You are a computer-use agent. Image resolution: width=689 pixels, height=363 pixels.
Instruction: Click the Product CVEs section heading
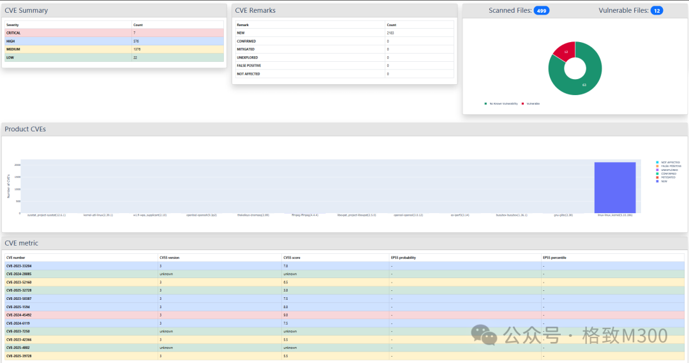(x=25, y=130)
